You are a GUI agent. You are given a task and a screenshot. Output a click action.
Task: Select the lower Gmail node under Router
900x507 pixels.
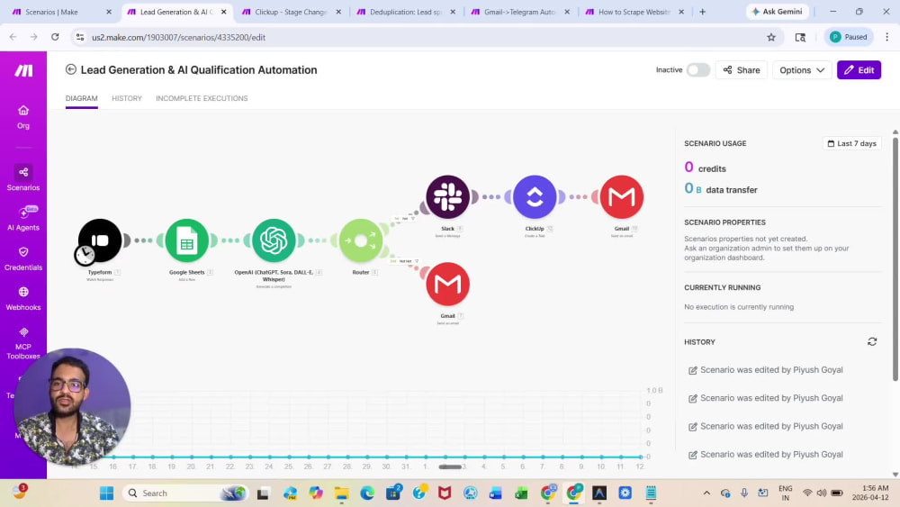[447, 284]
